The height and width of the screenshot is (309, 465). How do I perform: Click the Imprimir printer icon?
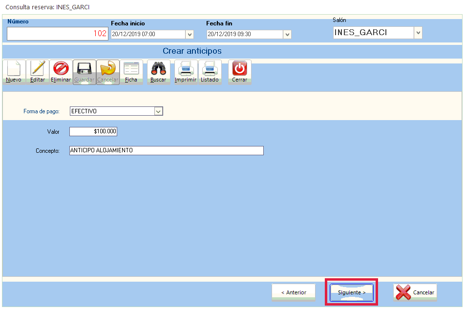click(x=186, y=69)
